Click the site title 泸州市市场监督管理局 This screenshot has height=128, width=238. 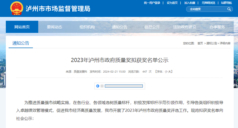click(x=58, y=9)
